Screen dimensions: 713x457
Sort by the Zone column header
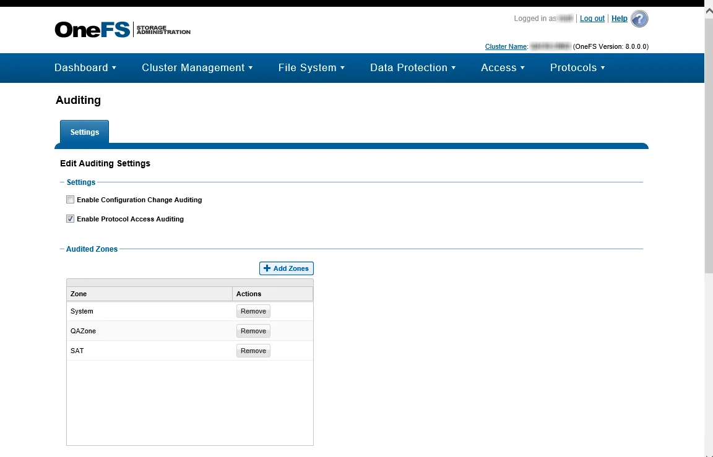pyautogui.click(x=149, y=294)
